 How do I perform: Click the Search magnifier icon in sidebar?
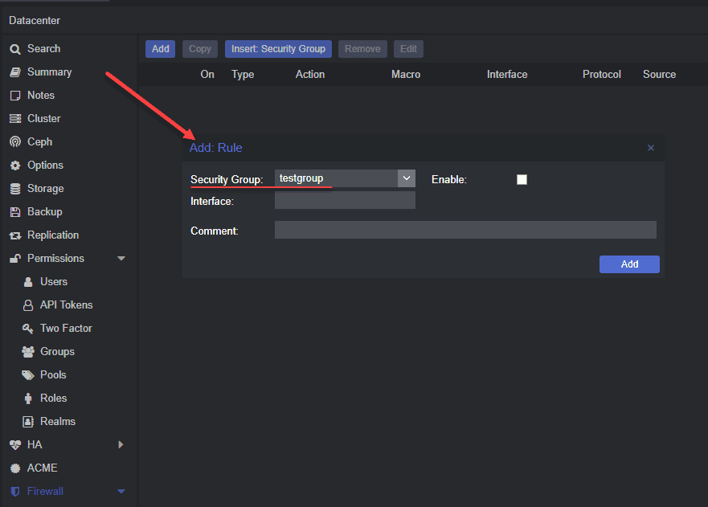point(14,49)
